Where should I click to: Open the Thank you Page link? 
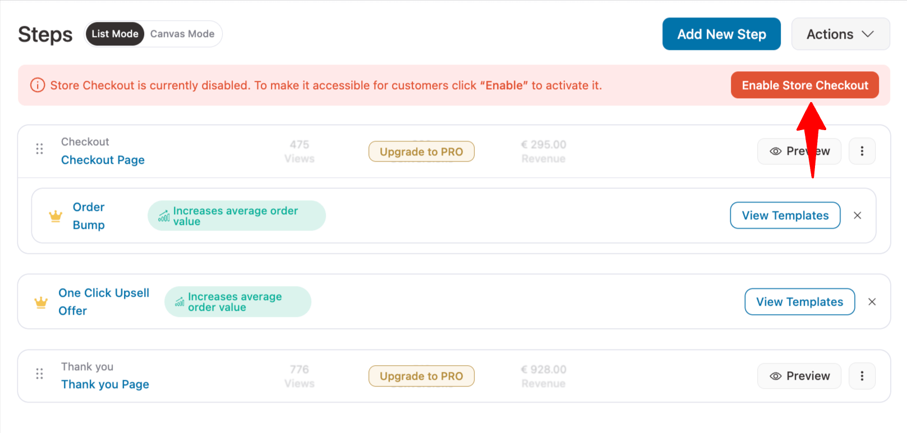[x=105, y=385]
